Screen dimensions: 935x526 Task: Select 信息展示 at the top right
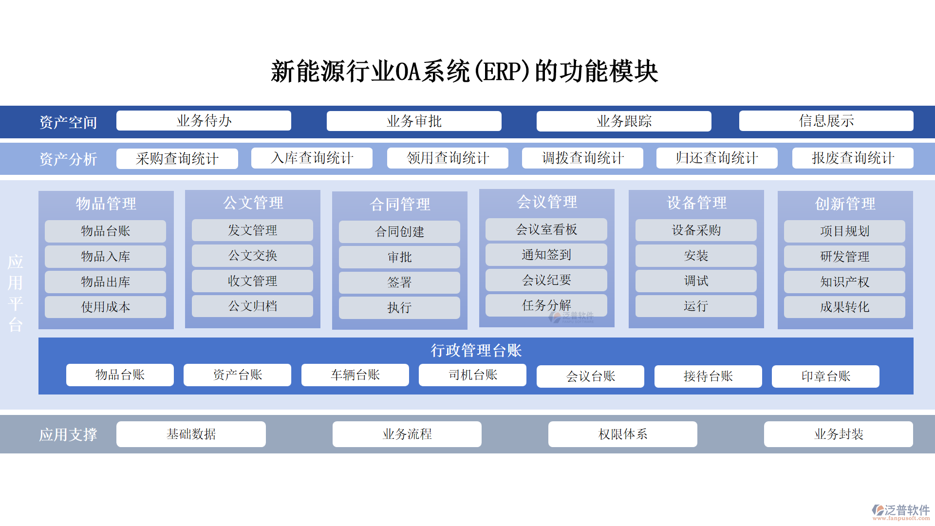[x=825, y=121]
